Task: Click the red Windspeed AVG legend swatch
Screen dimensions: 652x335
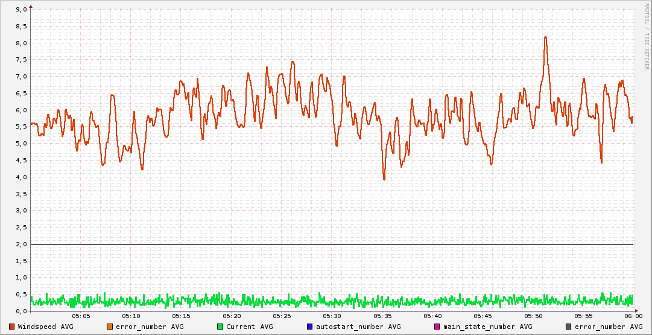Action: 12,327
